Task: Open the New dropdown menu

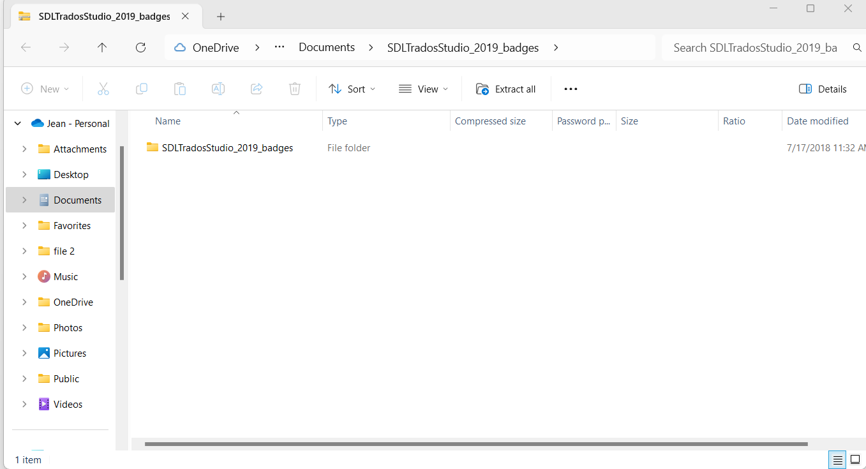Action: click(x=45, y=89)
